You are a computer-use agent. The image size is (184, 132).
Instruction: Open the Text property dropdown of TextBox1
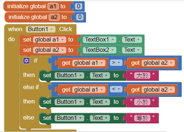[132, 40]
